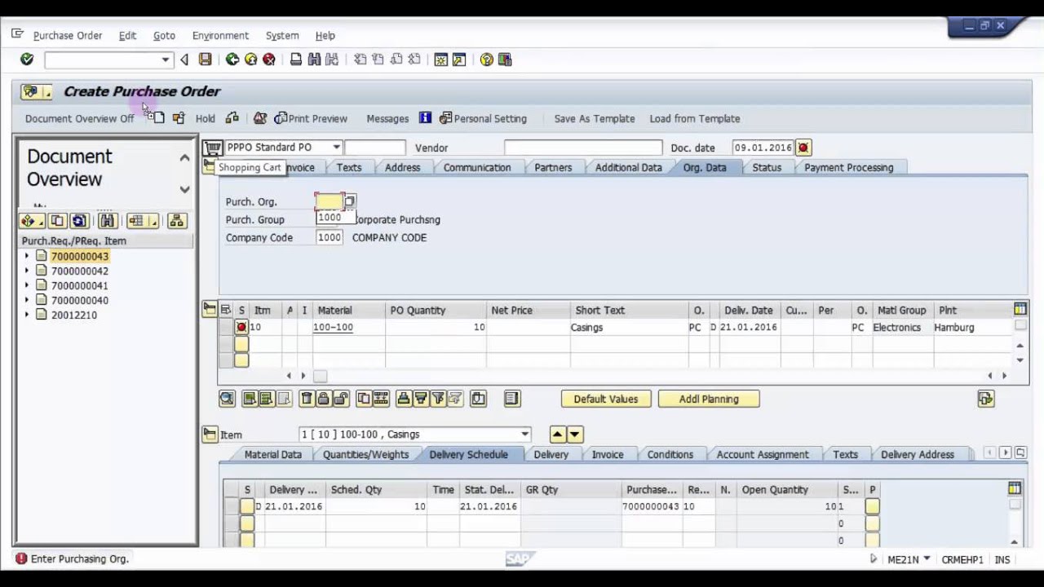Click the Print icon in standard toolbar

(296, 60)
